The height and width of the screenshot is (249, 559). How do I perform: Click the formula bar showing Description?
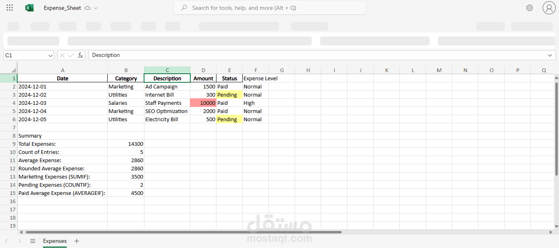318,55
